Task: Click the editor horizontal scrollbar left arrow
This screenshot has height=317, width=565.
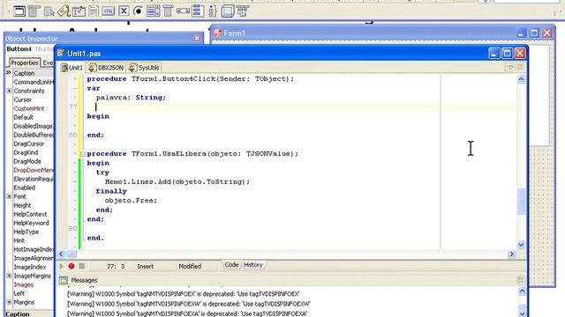Action: click(x=61, y=254)
